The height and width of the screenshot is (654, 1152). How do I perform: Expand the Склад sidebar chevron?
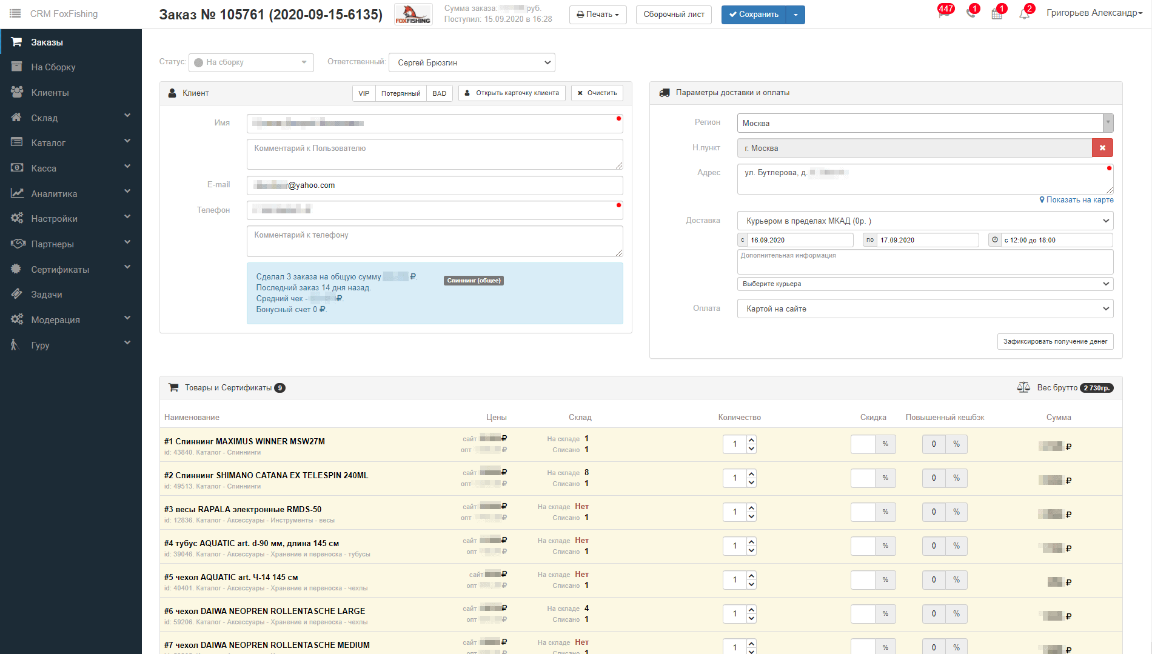tap(127, 116)
